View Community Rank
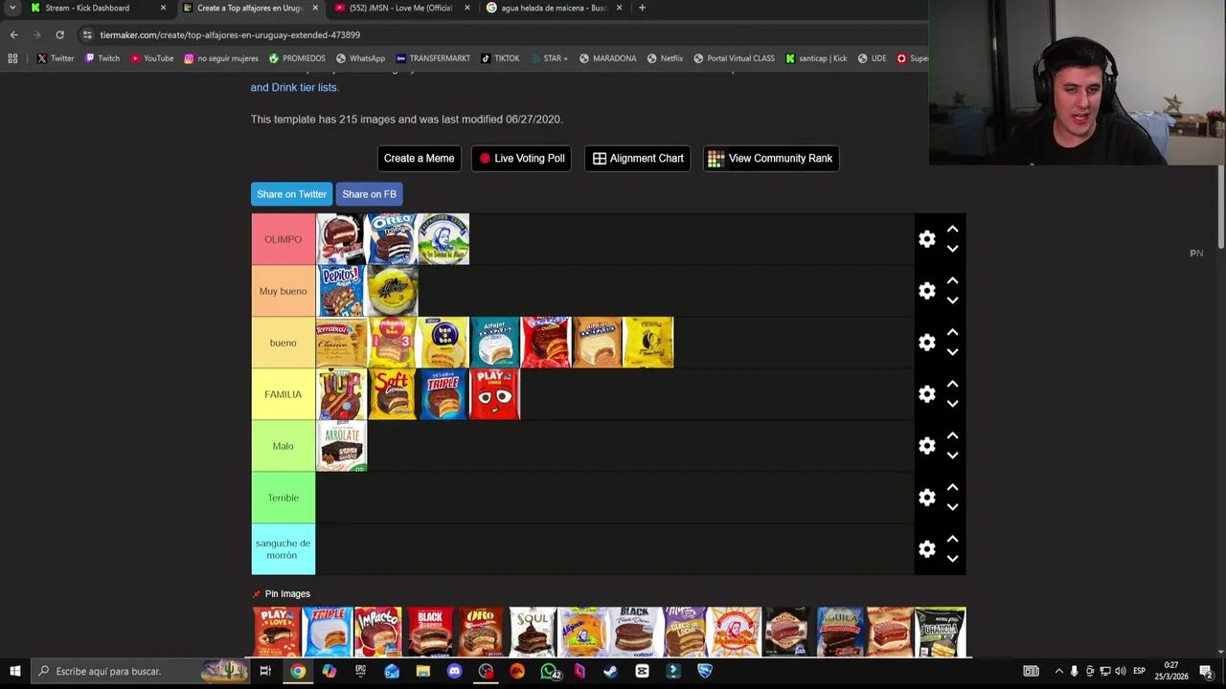 point(770,158)
